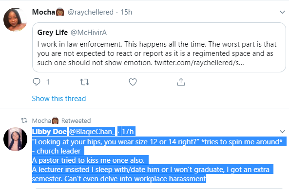Open the 17h timestamp on Libby's tweet
Screen dimensions: 289x189
[x=128, y=132]
